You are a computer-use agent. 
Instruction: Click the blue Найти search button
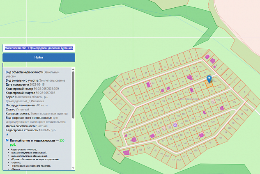[x=39, y=57]
